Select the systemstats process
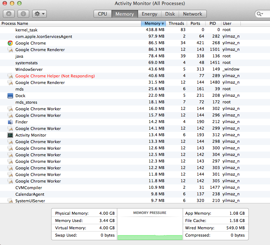Image resolution: width=270 pixels, height=245 pixels. coord(135,63)
